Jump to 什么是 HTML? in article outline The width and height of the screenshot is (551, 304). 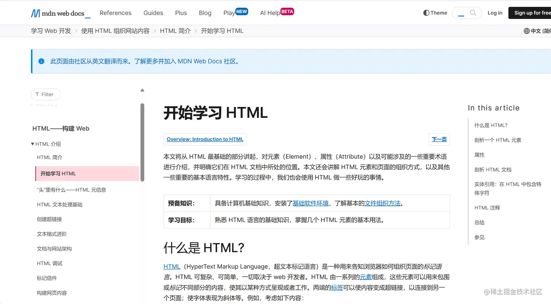pyautogui.click(x=491, y=125)
